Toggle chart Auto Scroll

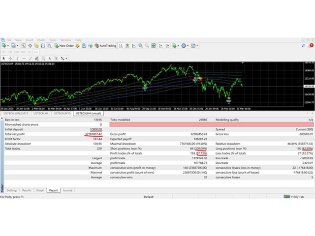click(x=161, y=46)
